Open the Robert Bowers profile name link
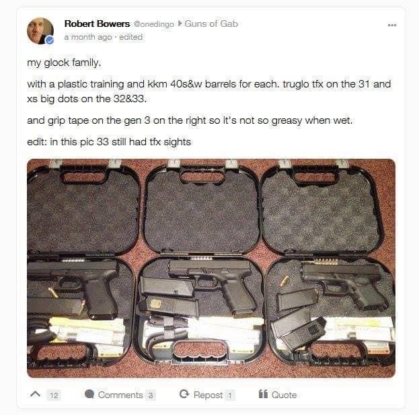 pyautogui.click(x=97, y=24)
